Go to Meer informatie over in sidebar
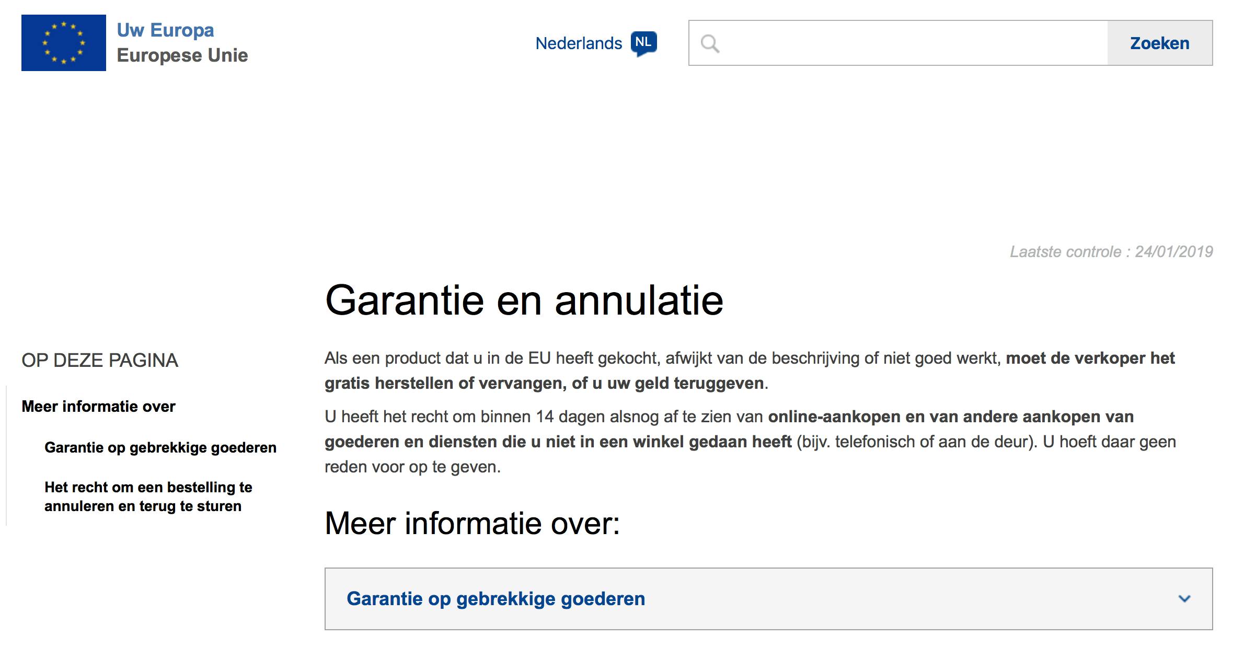 point(98,407)
